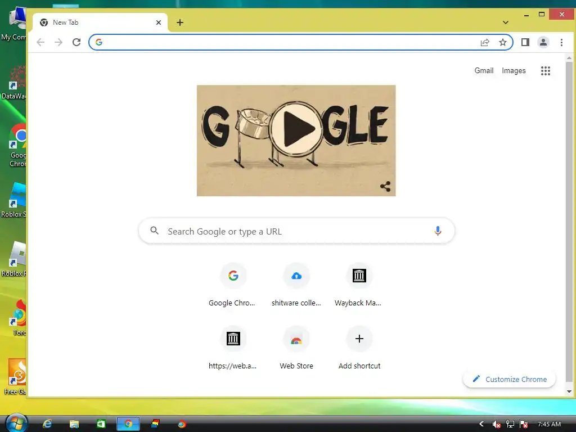Open the Web Store shortcut
The image size is (576, 432).
(296, 348)
